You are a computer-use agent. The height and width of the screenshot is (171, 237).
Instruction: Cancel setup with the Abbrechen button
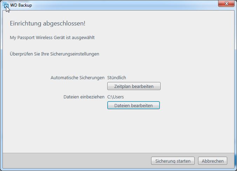[x=212, y=161]
